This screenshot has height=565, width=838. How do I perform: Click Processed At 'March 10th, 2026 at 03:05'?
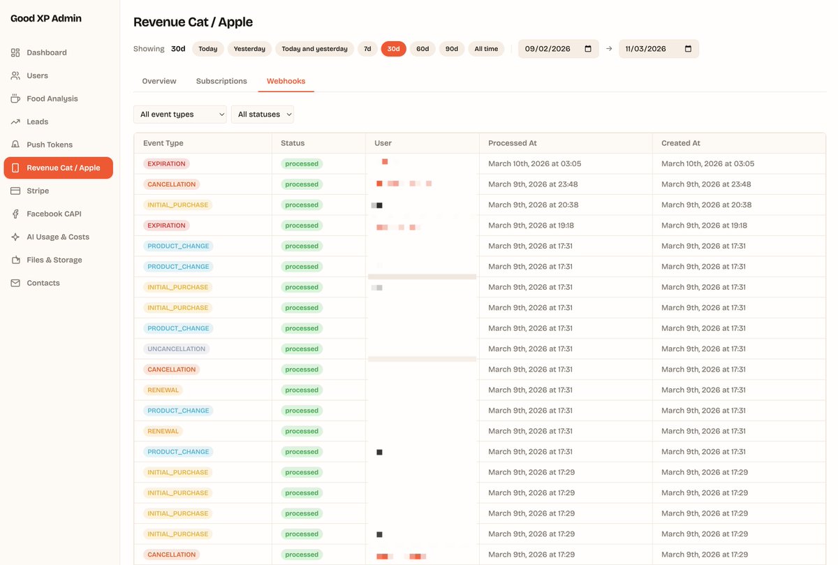click(535, 163)
